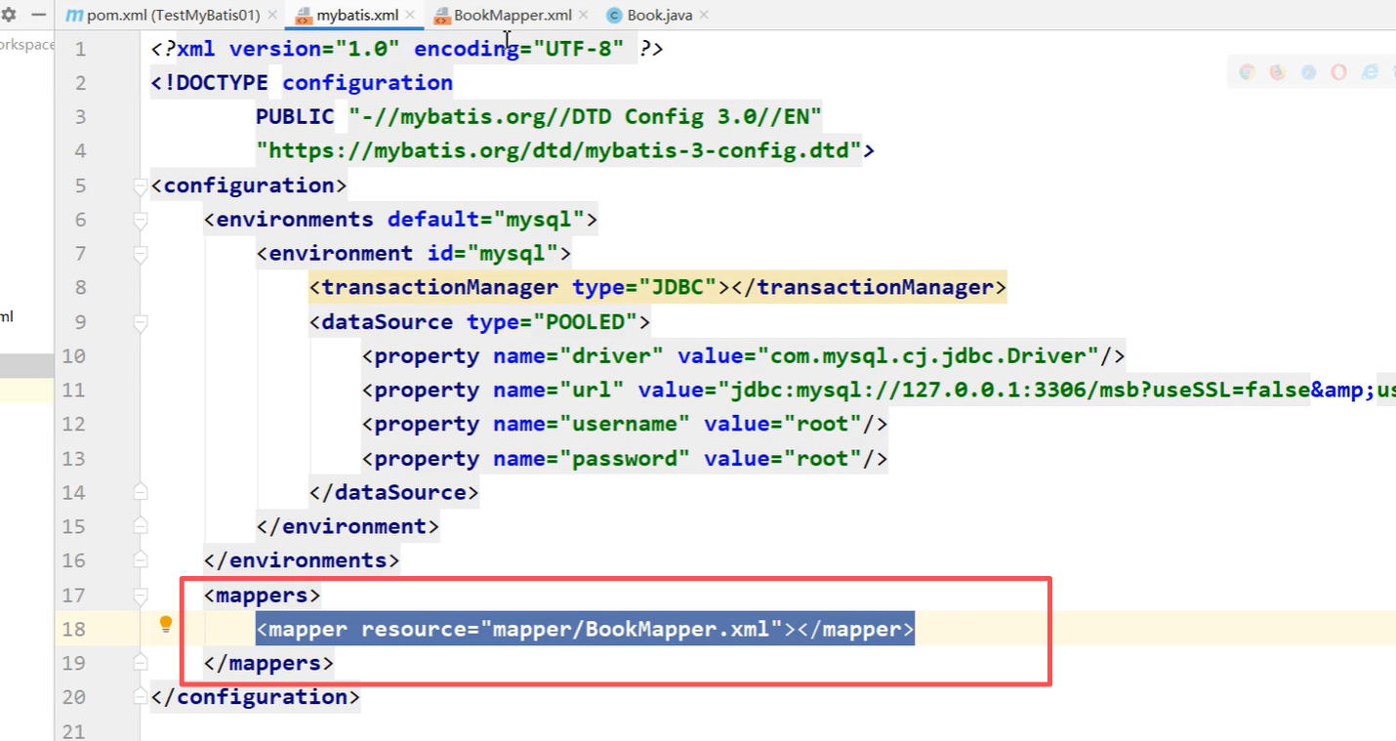Hide the project tool window with the minus icon
This screenshot has height=741, width=1396.
coord(39,16)
